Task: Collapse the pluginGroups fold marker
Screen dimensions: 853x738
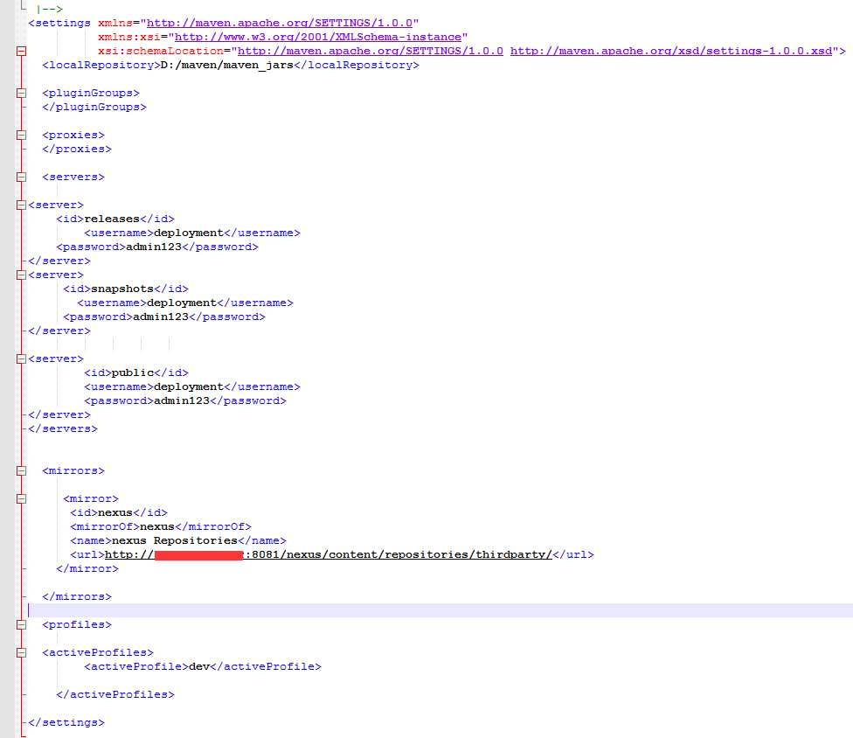Action: pyautogui.click(x=21, y=93)
